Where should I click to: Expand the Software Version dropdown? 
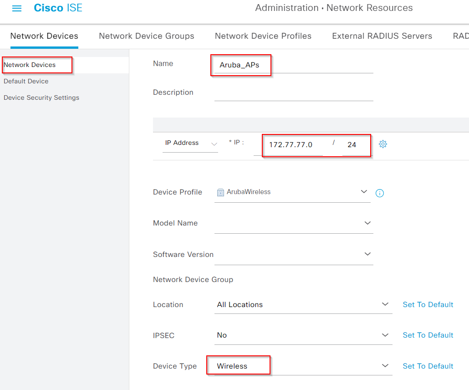tap(294, 254)
